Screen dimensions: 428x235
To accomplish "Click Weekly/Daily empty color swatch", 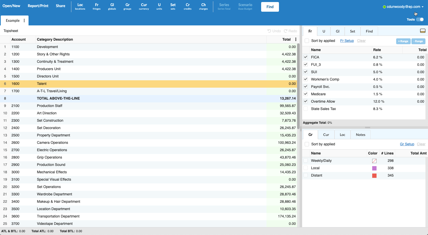I will pos(374,161).
